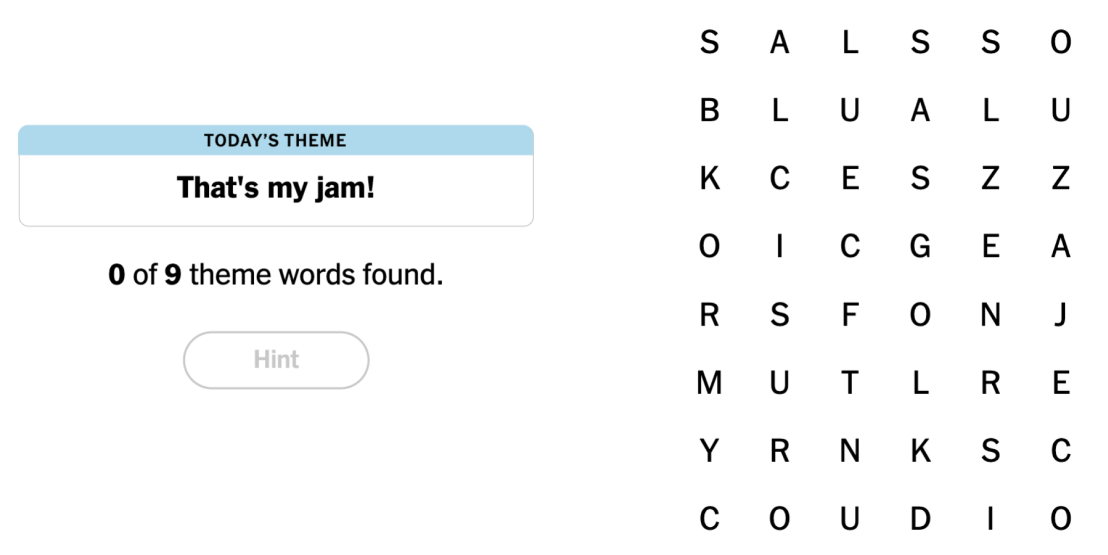Pick the letter D tile
The width and height of the screenshot is (1108, 555).
point(920,518)
